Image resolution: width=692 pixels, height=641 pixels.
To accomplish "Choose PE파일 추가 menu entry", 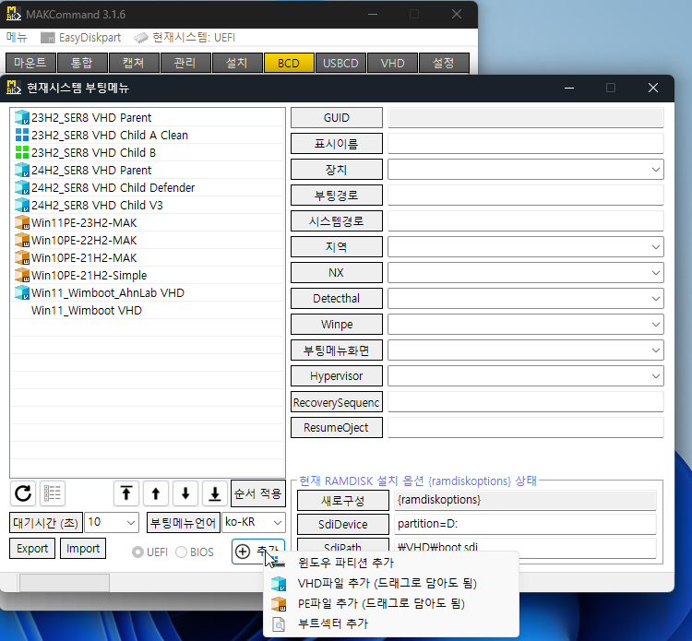I will [391, 603].
